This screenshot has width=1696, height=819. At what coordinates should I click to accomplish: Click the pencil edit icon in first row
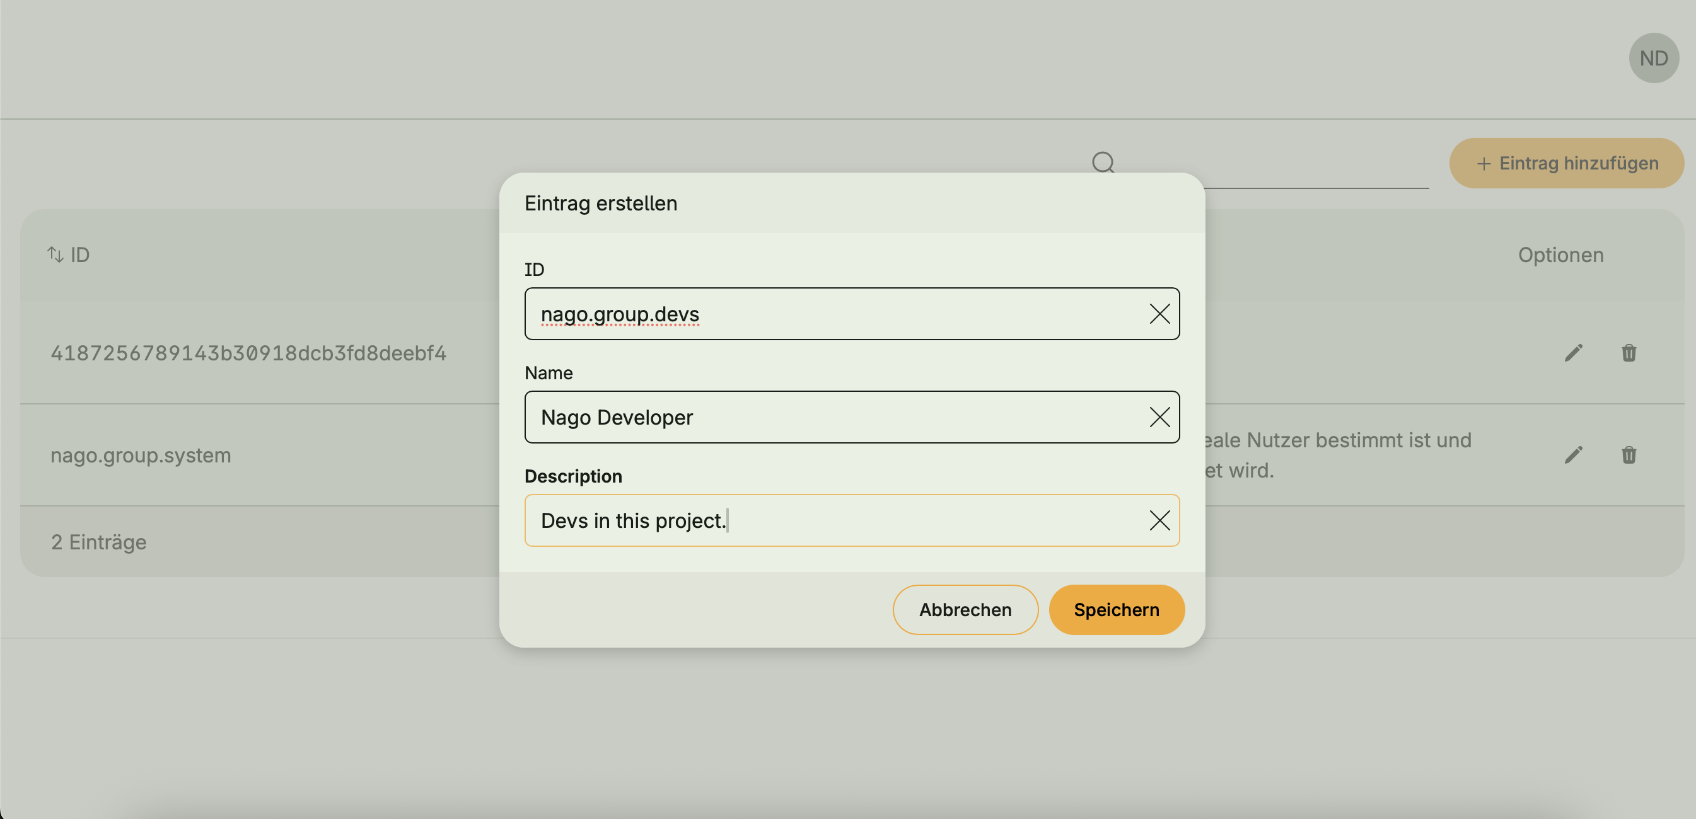point(1573,353)
